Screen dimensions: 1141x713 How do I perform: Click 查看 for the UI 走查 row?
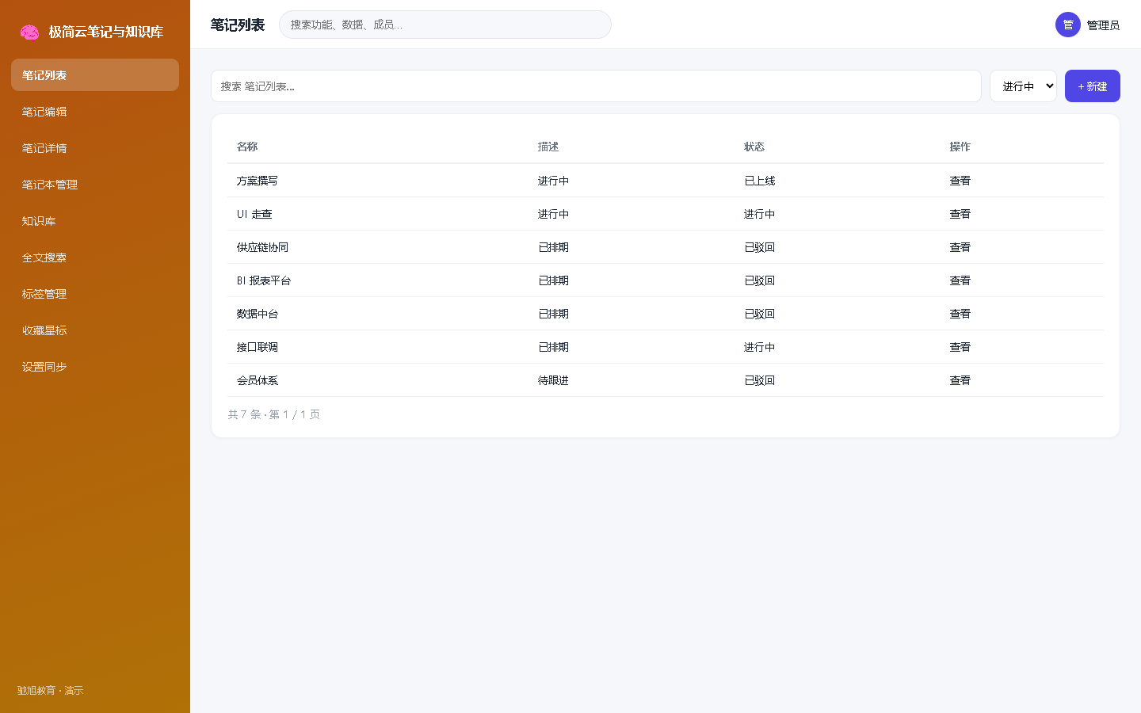click(x=960, y=214)
